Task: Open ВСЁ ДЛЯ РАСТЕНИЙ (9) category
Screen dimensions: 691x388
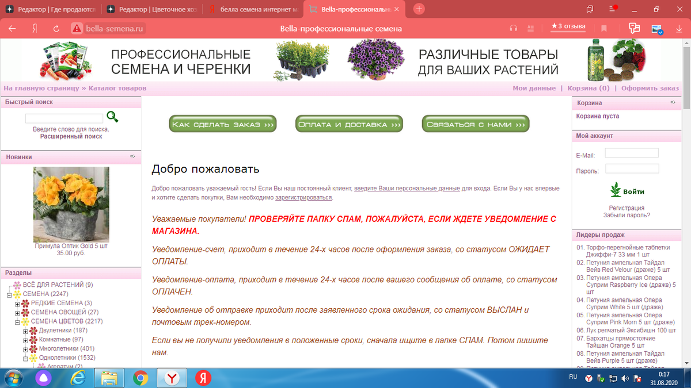Action: [x=56, y=285]
